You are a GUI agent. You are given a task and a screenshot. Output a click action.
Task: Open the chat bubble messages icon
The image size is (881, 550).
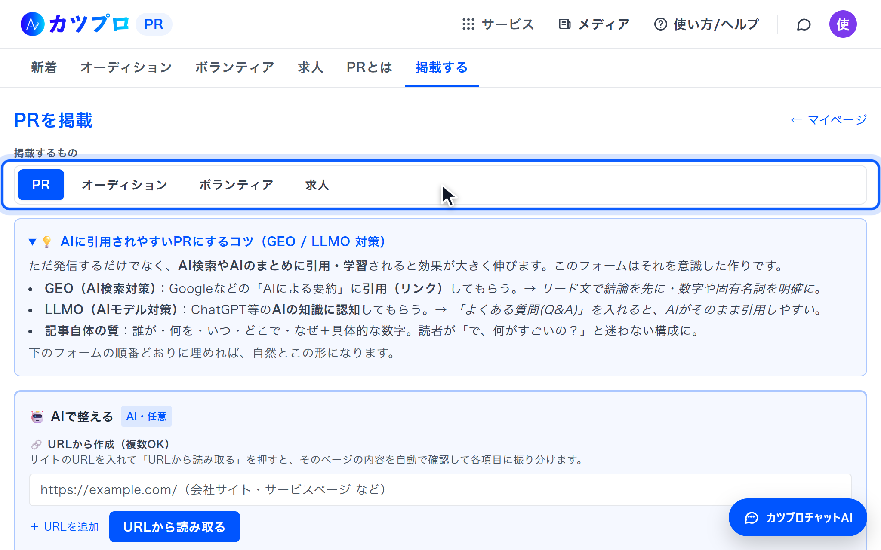pyautogui.click(x=804, y=24)
